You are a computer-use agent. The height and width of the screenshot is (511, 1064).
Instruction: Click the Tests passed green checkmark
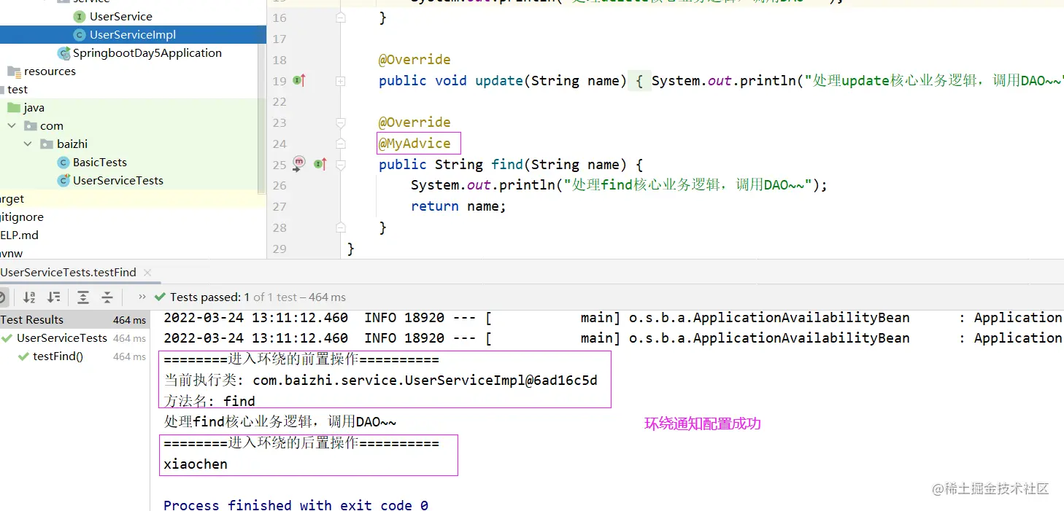[x=161, y=297]
